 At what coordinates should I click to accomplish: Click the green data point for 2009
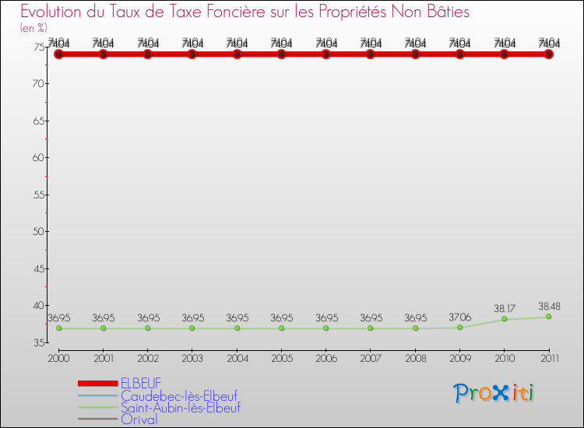[460, 327]
